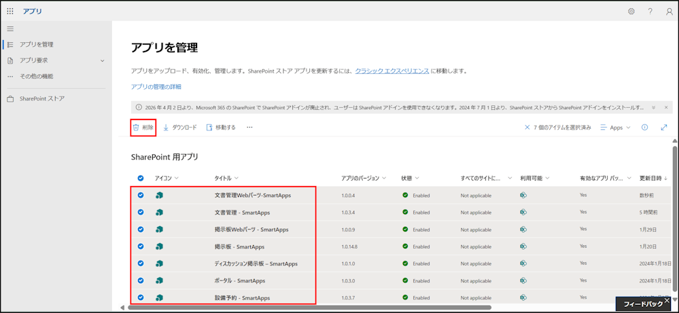Open the クラシック エクスペリエンス link
Viewport: 679px width, 313px height.
point(392,71)
